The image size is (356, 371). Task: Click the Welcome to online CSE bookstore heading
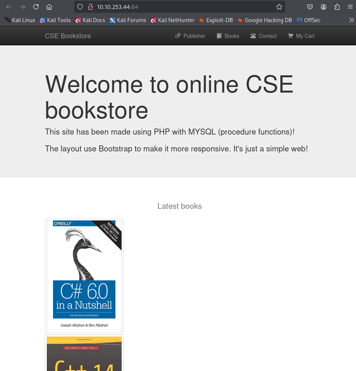click(x=169, y=97)
